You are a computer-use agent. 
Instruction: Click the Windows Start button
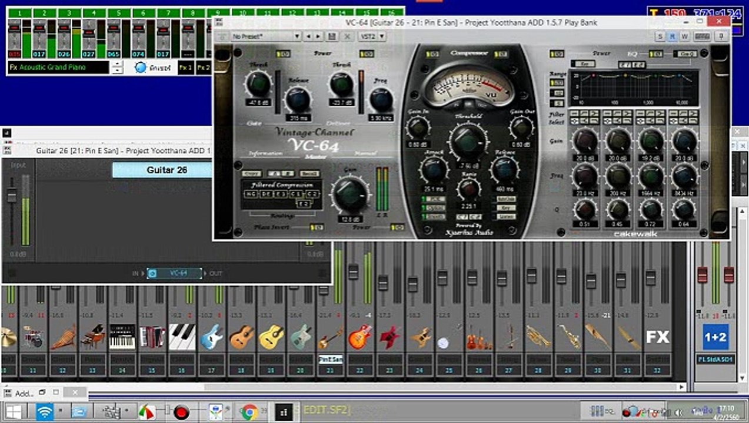tap(14, 412)
